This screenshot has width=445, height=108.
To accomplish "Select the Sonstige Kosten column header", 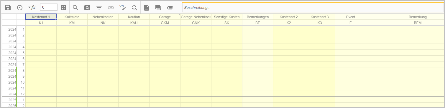I will tap(227, 17).
